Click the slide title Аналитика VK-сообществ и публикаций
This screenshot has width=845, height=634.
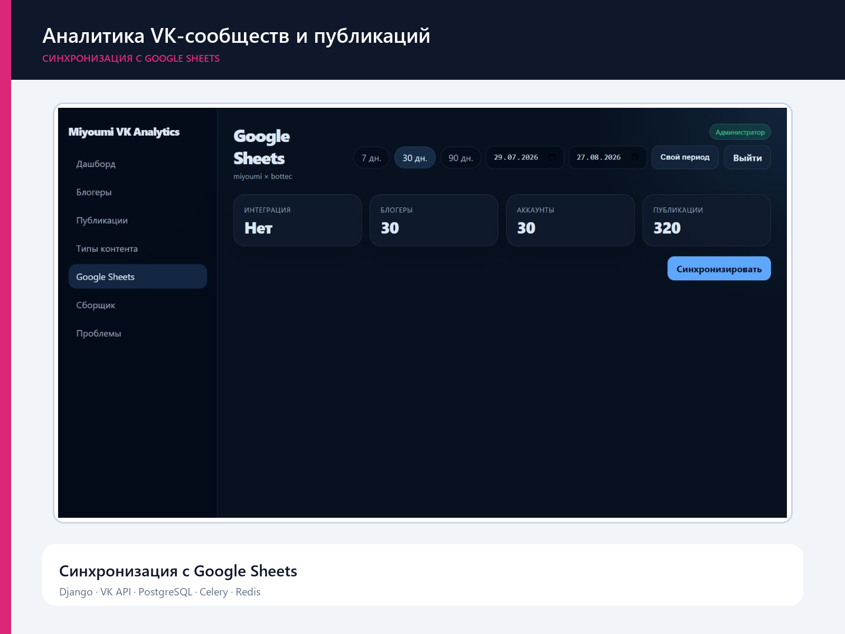236,36
